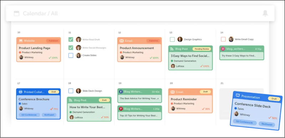Click Pending Review badge on Blog Post

tap(202, 49)
